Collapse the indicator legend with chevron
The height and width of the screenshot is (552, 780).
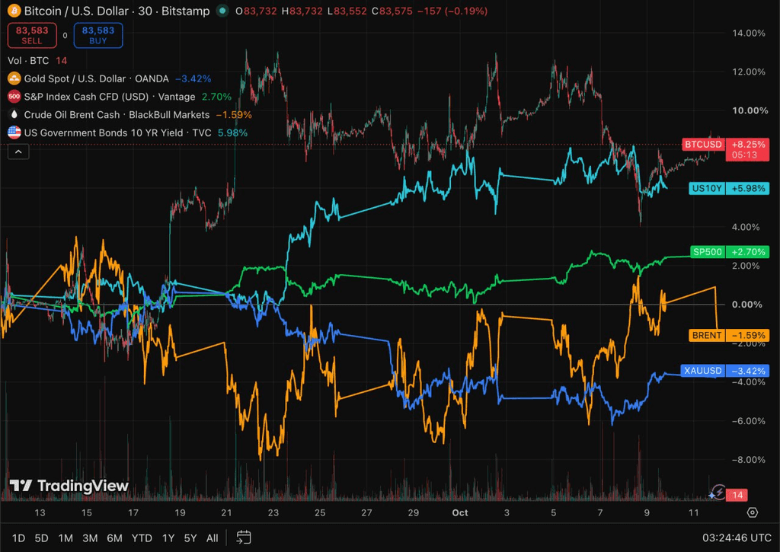pyautogui.click(x=18, y=152)
